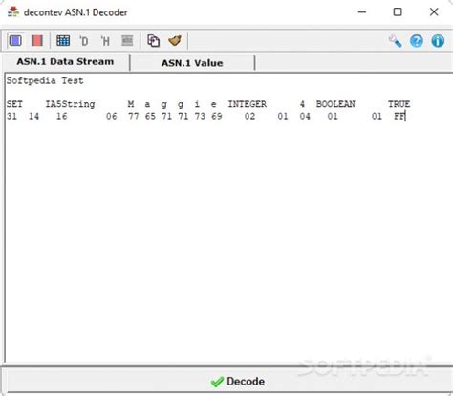This screenshot has width=453, height=396.
Task: Select the 'D decimal format icon
Action: (x=84, y=41)
